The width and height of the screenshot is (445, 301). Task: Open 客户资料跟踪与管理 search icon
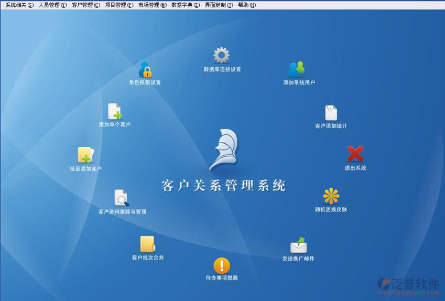click(121, 198)
